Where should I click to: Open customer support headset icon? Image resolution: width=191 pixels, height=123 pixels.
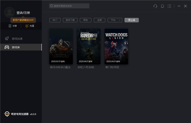(x=155, y=6)
